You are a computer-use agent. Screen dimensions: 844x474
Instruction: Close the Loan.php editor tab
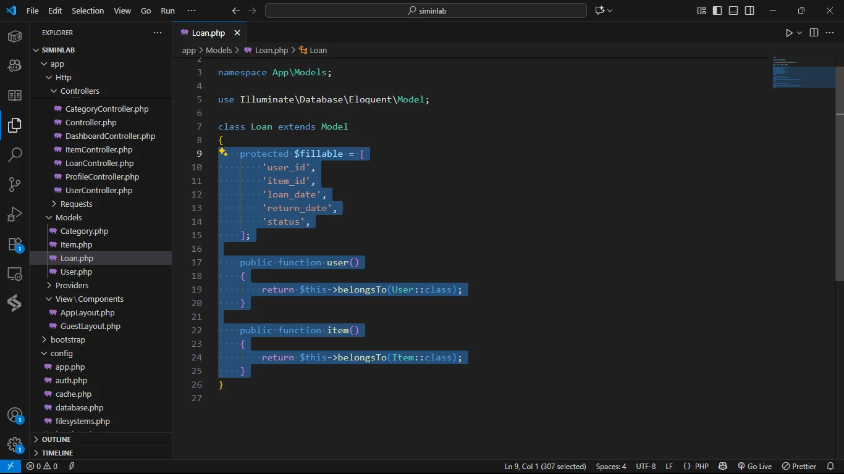237,33
